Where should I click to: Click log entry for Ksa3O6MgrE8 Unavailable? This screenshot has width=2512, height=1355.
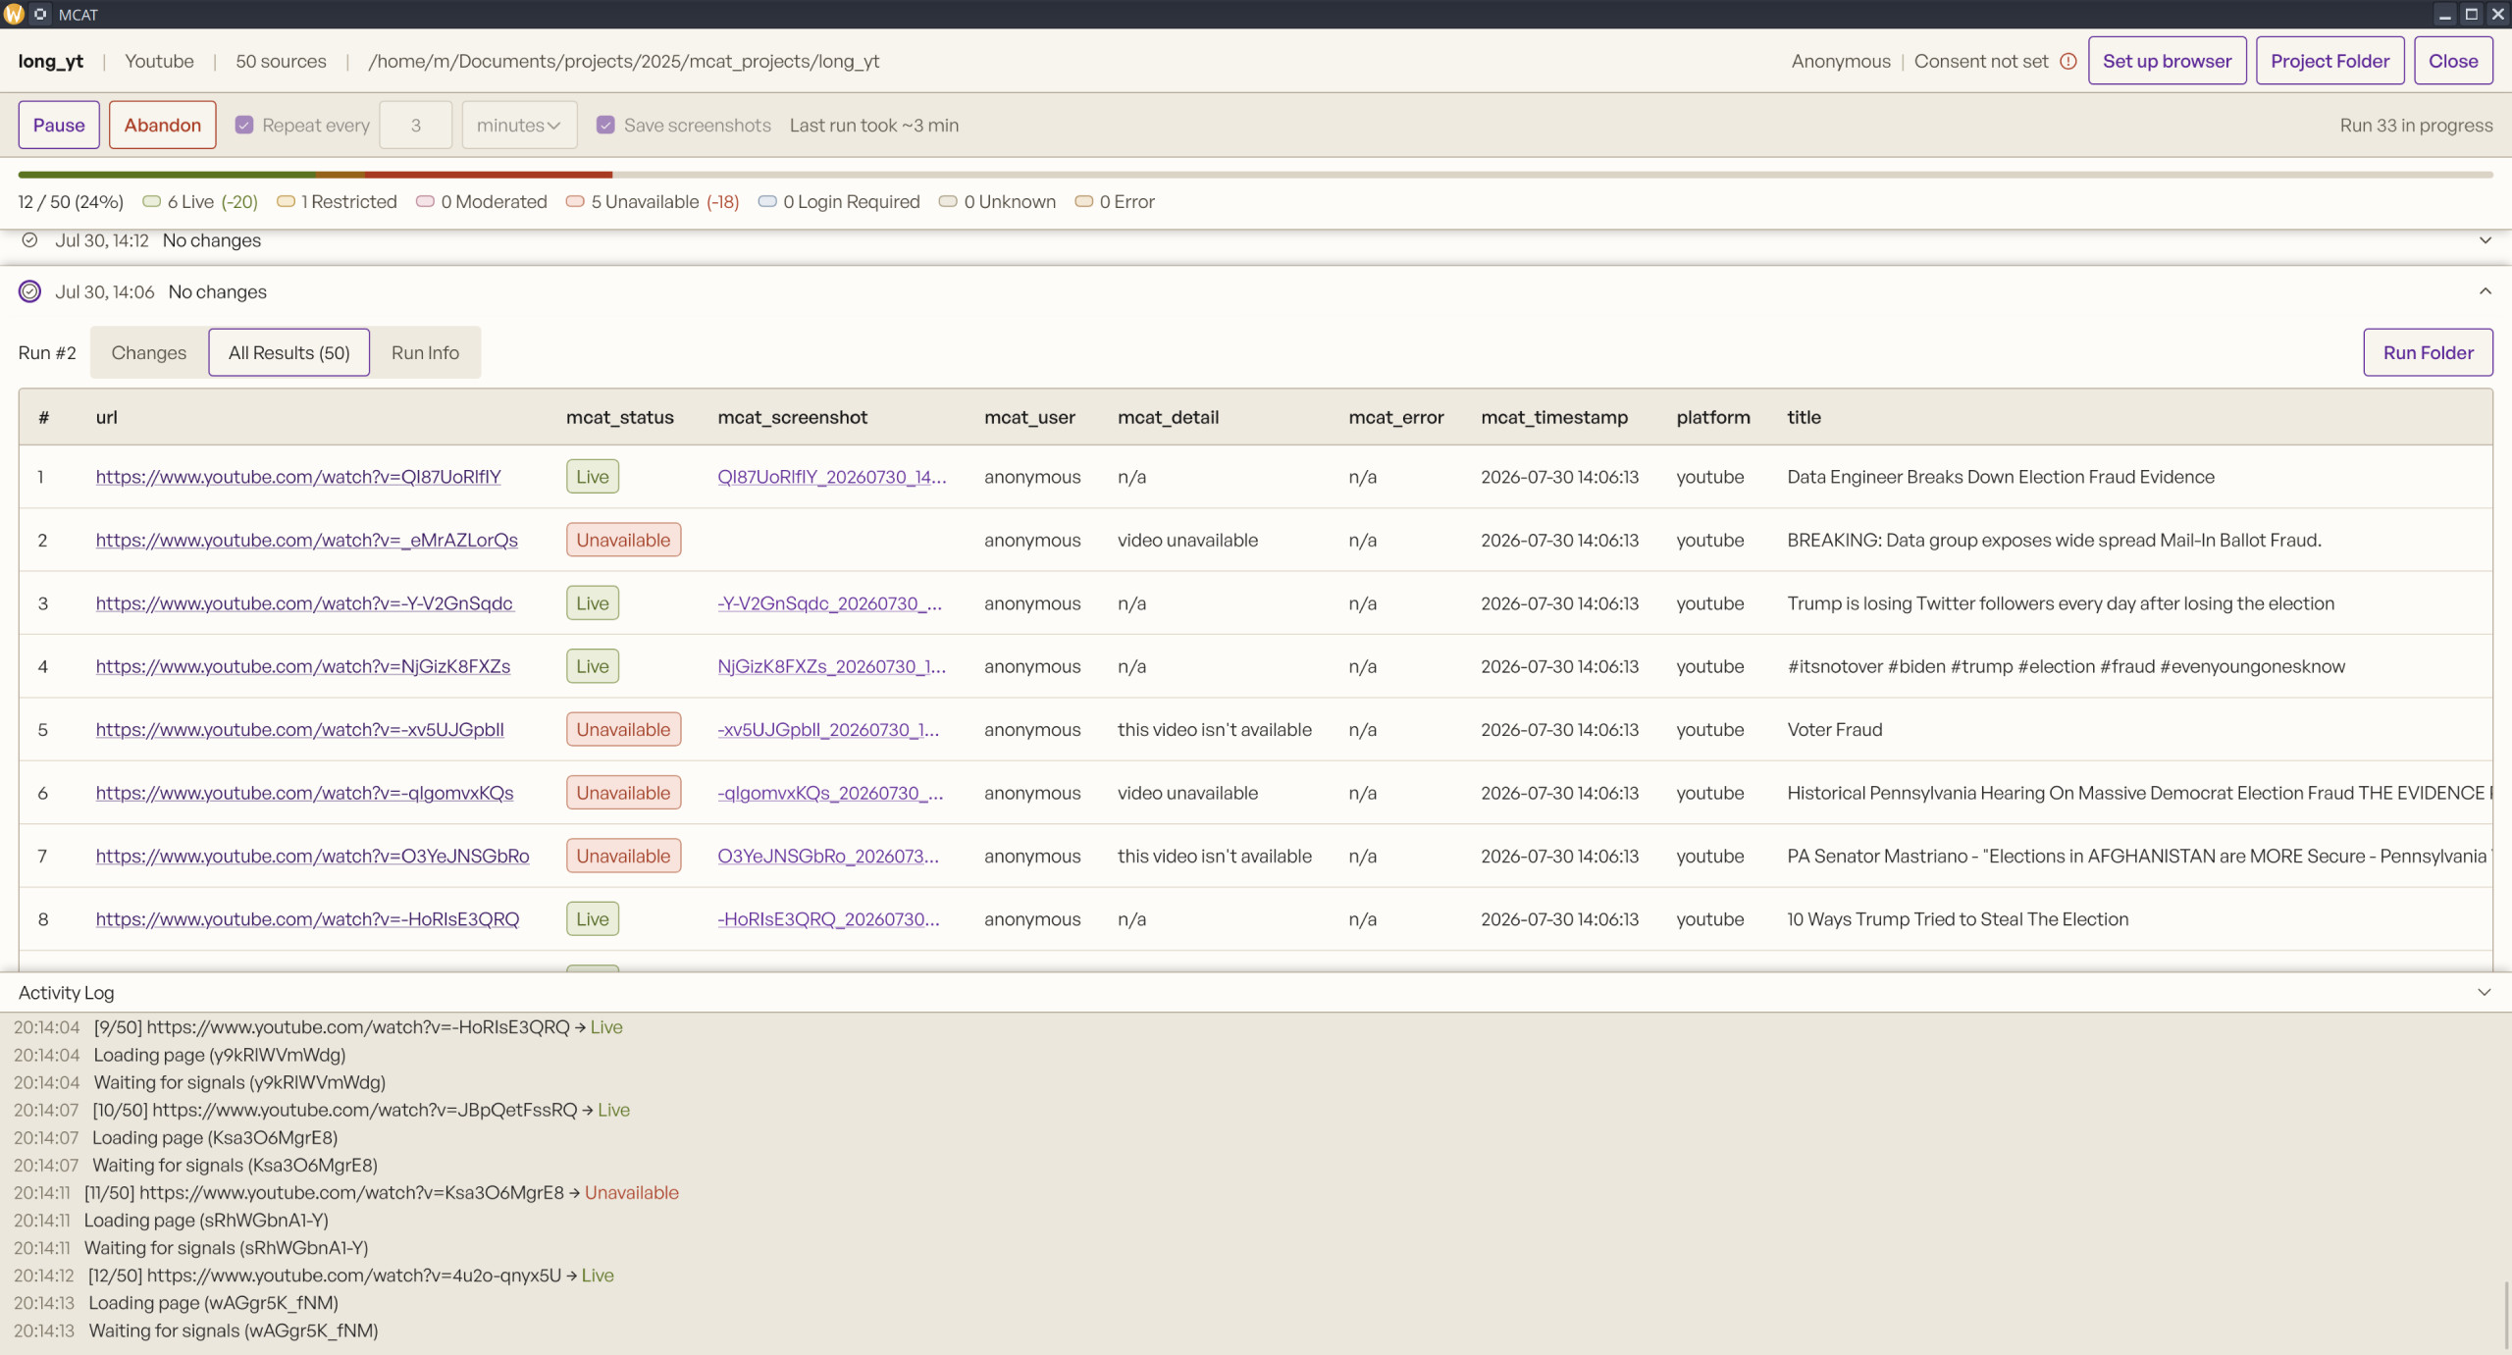click(x=382, y=1192)
